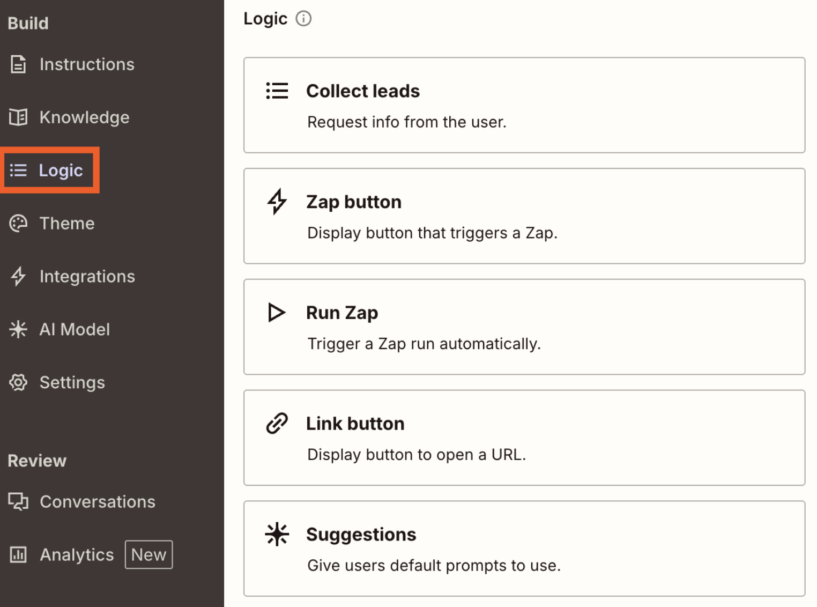Click the Suggestions asterisk icon

(x=276, y=534)
